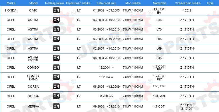This screenshot has height=112, width=219.
Task: Select the ASTRA KOMBI model cell
Action: 33,58
